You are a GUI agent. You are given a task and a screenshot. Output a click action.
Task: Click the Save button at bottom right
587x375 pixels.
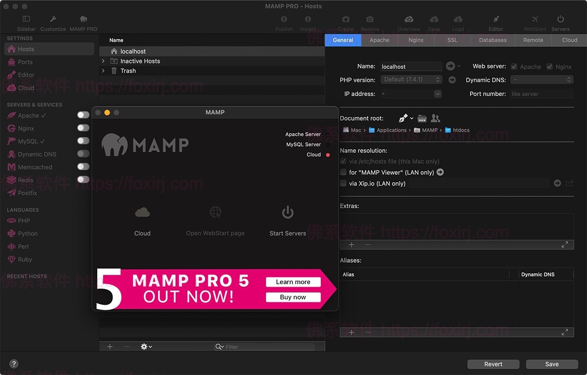point(552,364)
